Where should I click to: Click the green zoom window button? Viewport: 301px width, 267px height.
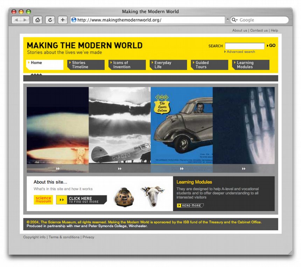click(28, 12)
